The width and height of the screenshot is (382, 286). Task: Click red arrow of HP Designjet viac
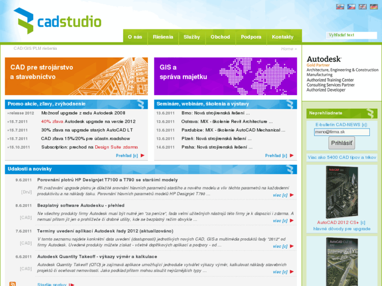(x=292, y=195)
